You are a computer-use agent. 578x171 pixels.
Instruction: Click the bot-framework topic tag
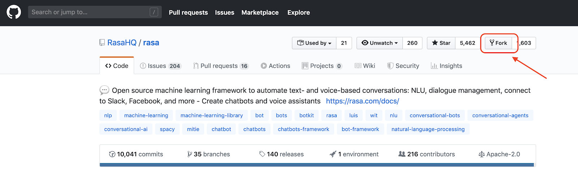tap(361, 129)
